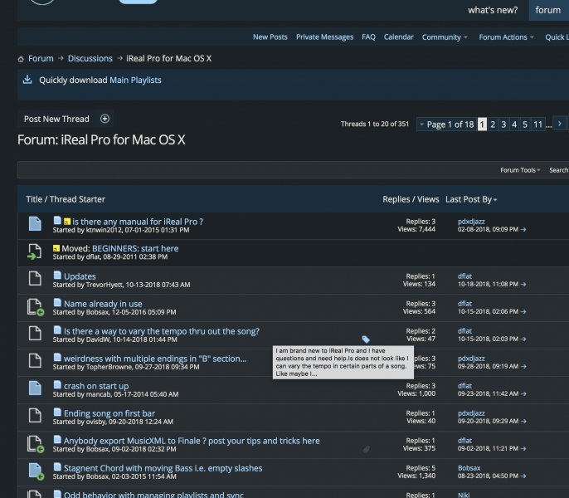Image resolution: width=569 pixels, height=498 pixels.
Task: Click the Post New Thread button
Action: click(x=56, y=120)
